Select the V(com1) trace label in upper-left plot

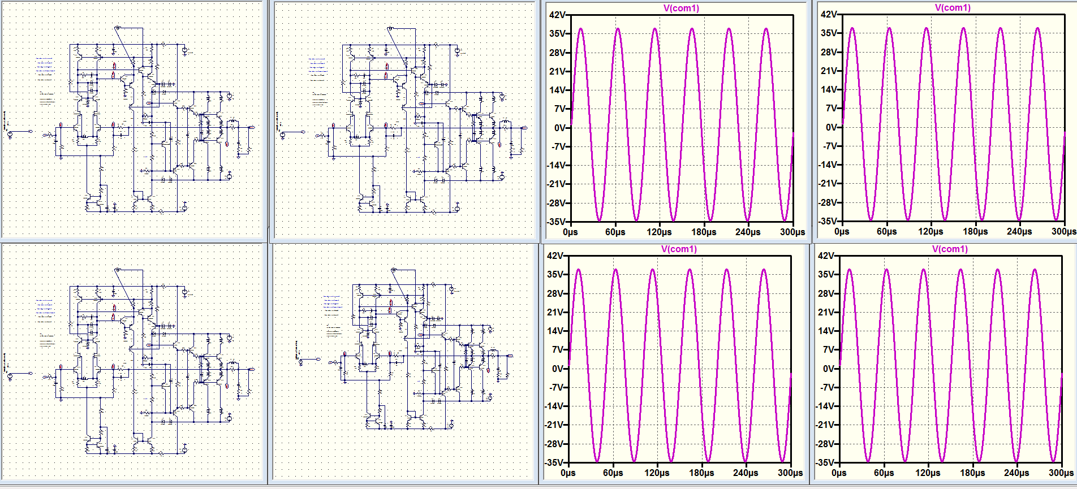coord(681,8)
